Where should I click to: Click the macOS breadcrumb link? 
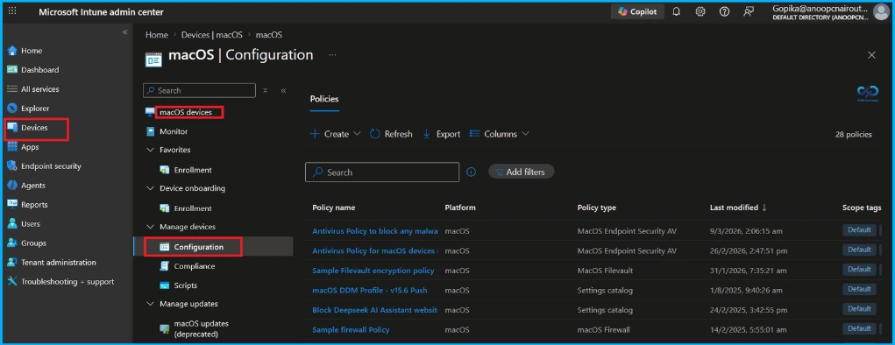click(x=269, y=35)
